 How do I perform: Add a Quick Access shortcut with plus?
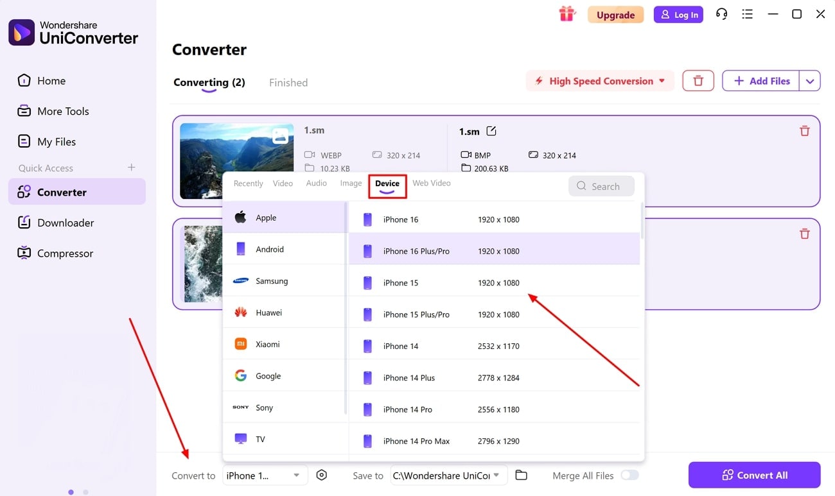point(131,167)
